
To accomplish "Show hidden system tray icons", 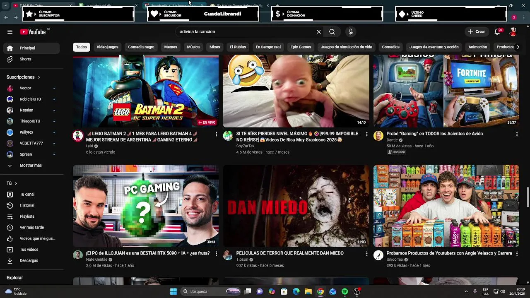I will (x=466, y=291).
